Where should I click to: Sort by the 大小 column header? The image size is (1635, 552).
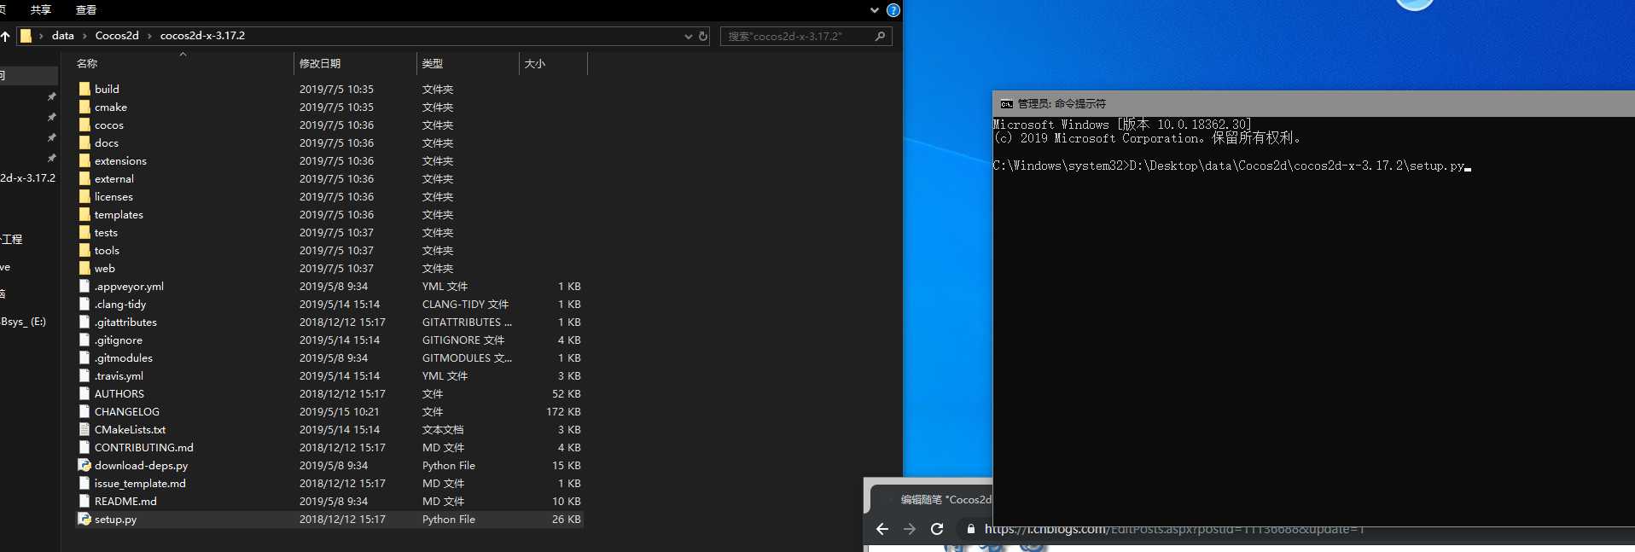point(535,63)
